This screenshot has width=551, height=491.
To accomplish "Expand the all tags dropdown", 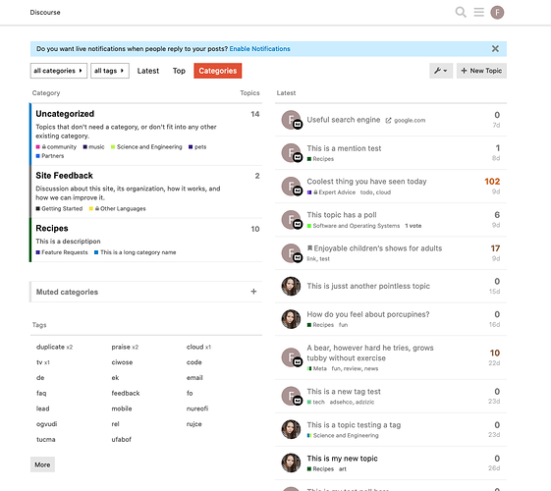I will 110,71.
